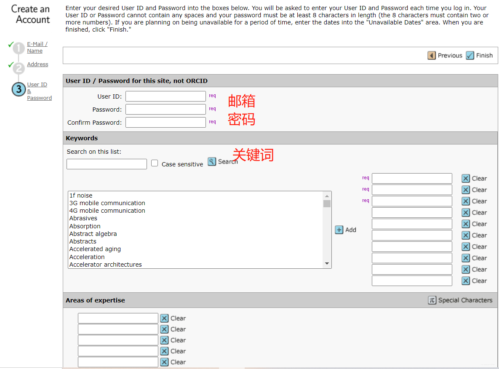Click the Finish checkmark icon
Screen dimensions: 499x369
tap(470, 56)
